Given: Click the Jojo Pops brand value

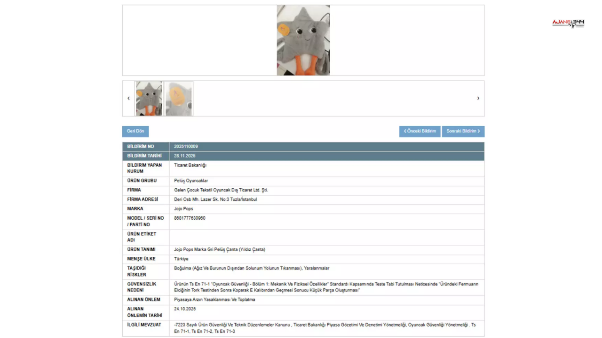Looking at the screenshot, I should pos(183,209).
